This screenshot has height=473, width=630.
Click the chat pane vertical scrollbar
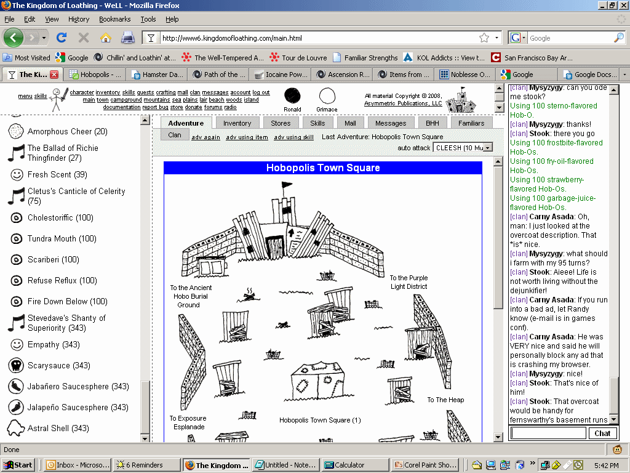coord(615,246)
